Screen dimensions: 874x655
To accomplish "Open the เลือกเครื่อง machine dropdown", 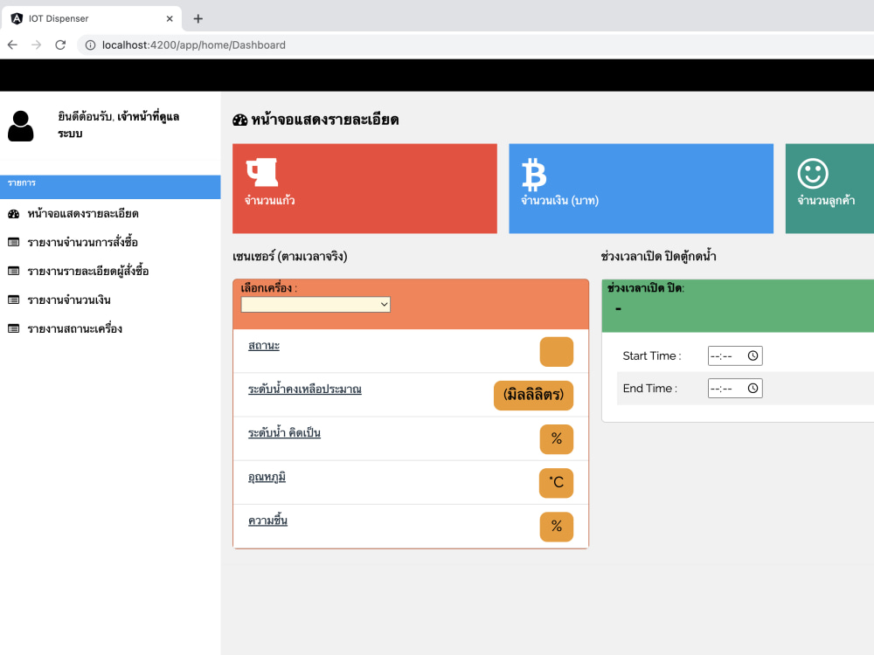I will pyautogui.click(x=316, y=304).
